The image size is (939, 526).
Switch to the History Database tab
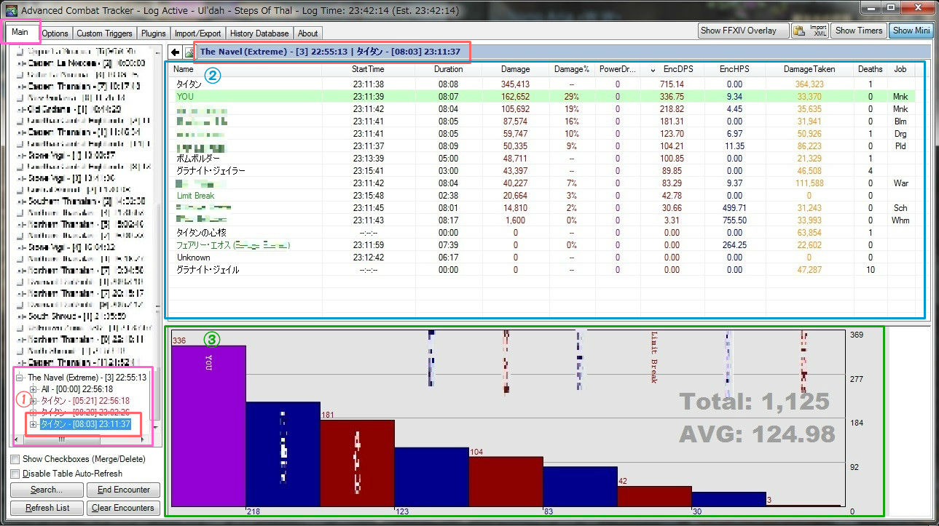click(259, 33)
